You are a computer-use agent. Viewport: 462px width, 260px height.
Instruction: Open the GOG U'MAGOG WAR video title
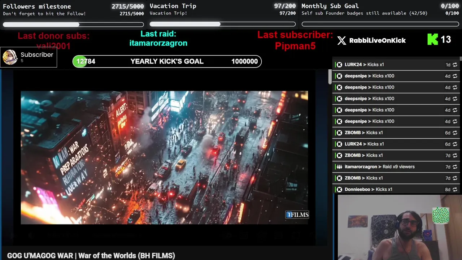[91, 255]
